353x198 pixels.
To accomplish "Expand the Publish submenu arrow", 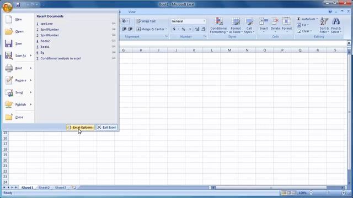I will pyautogui.click(x=31, y=105).
